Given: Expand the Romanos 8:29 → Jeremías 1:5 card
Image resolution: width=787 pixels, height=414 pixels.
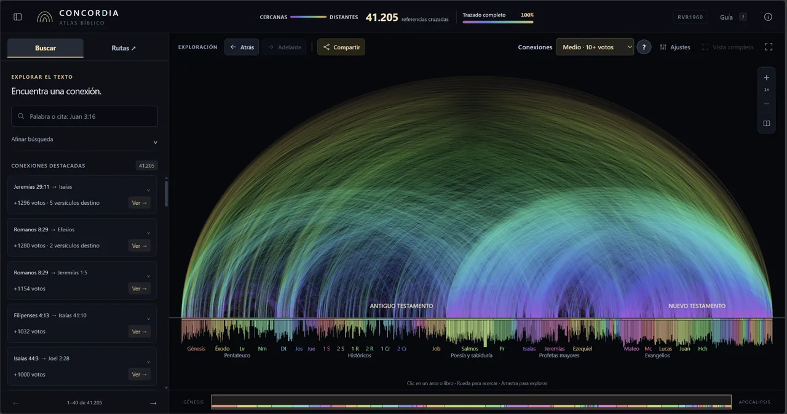Looking at the screenshot, I should coord(148,276).
